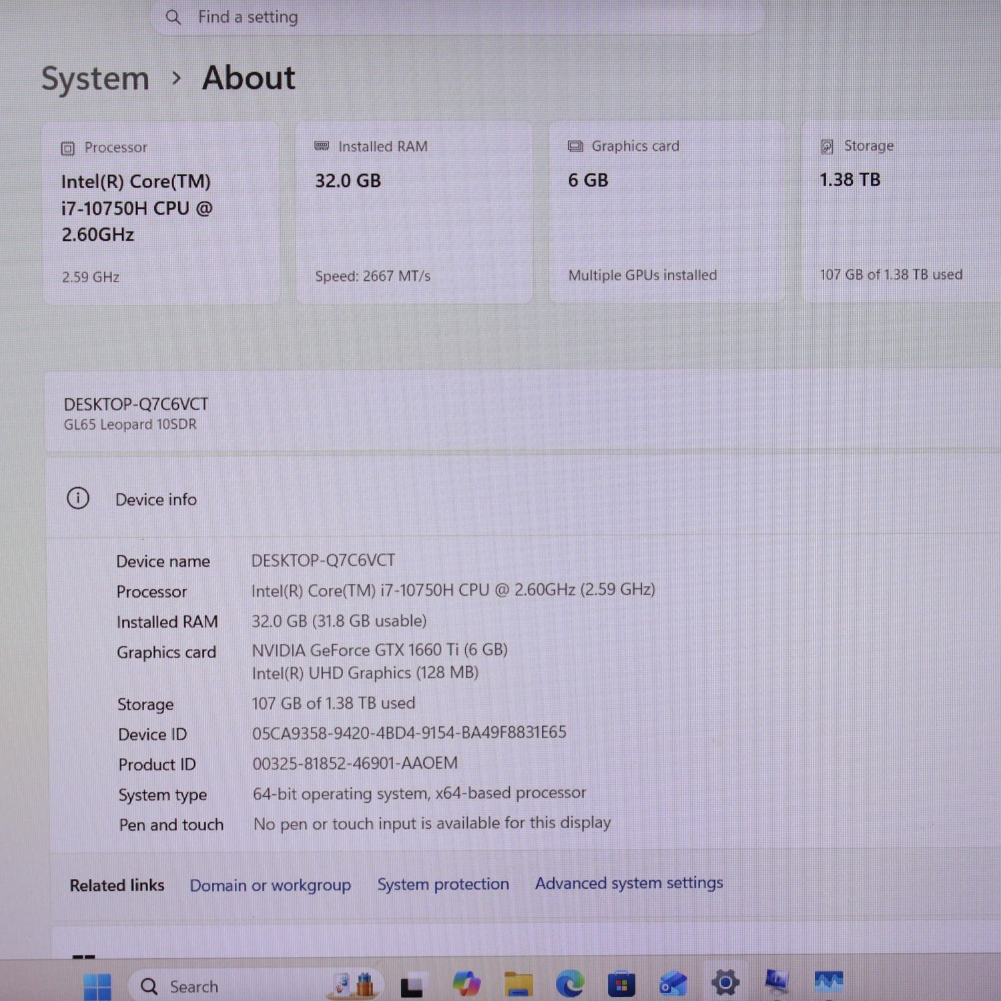Open Outlook from the taskbar

[673, 984]
